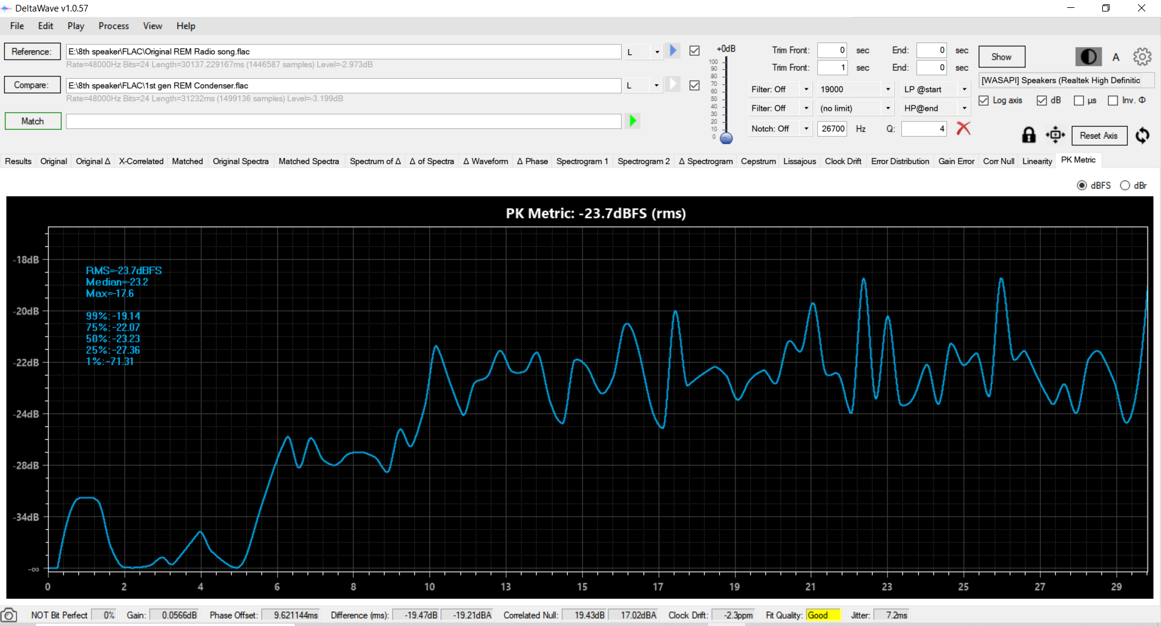Switch to the Clock Drift tab

coord(843,161)
